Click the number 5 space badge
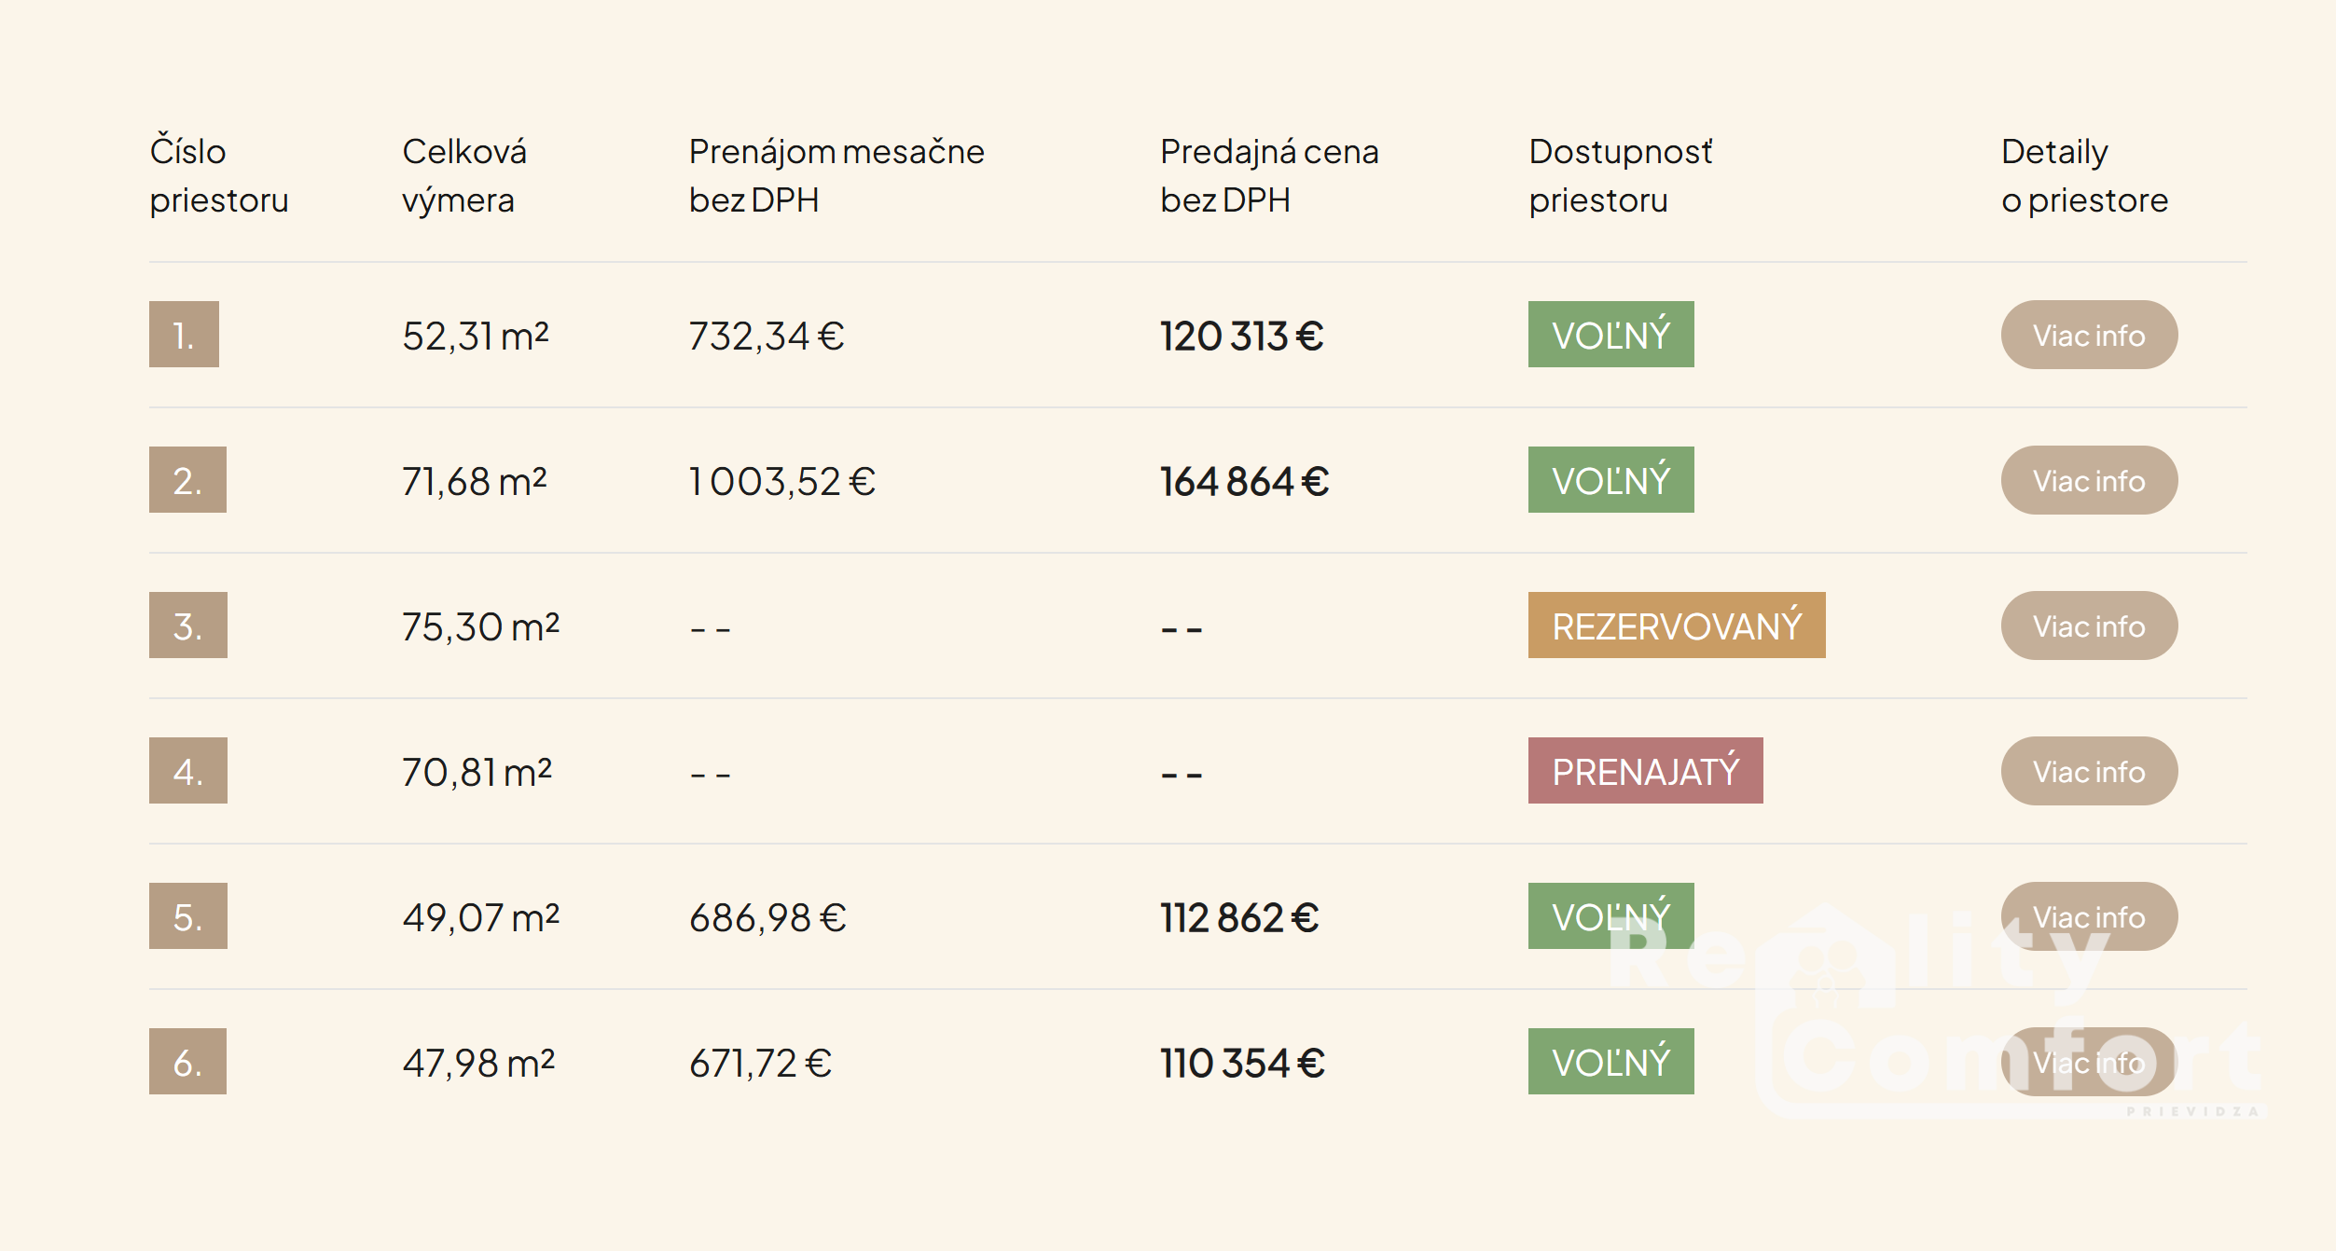This screenshot has height=1251, width=2336. 187,916
